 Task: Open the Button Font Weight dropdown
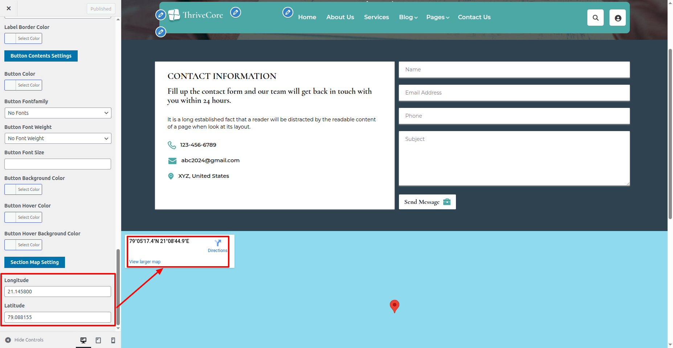click(x=58, y=138)
